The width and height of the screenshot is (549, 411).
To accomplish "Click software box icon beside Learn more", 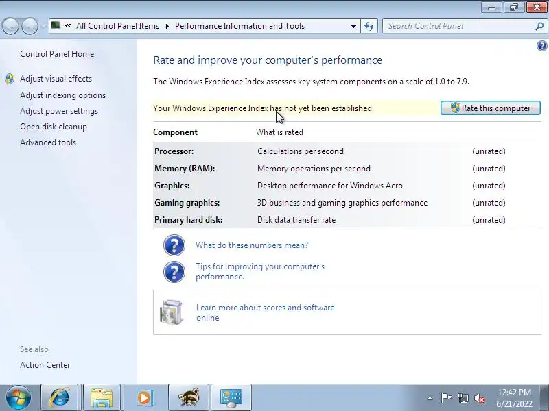I will click(171, 312).
